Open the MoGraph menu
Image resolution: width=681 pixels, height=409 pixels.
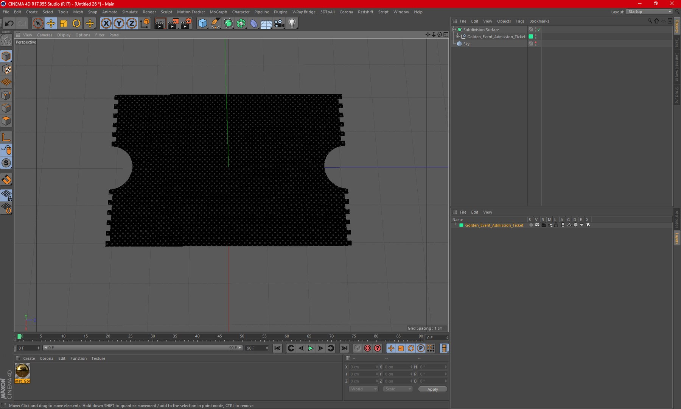click(218, 12)
